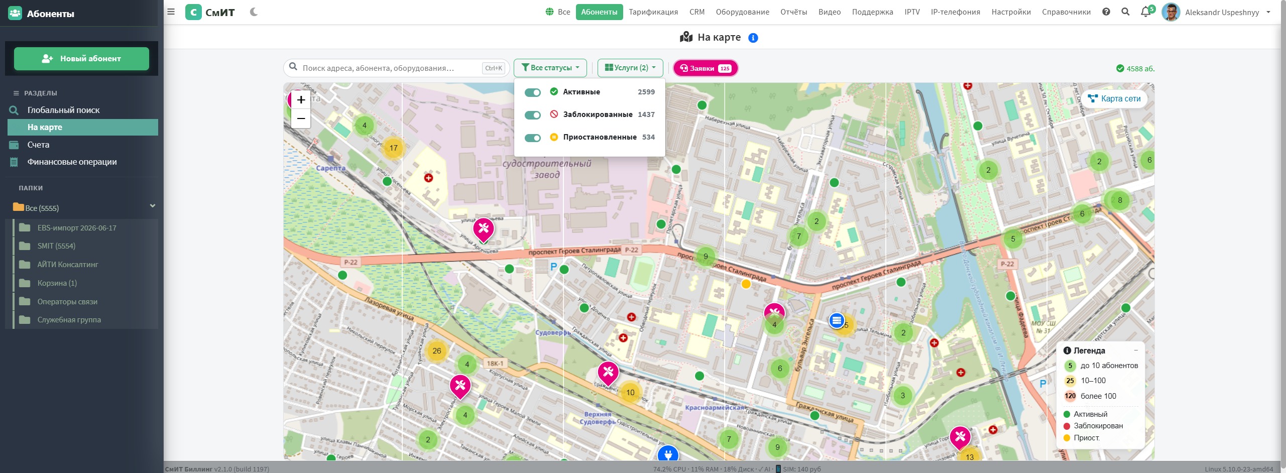The width and height of the screenshot is (1286, 473).
Task: Zoom out the map with minus button
Action: pos(301,119)
